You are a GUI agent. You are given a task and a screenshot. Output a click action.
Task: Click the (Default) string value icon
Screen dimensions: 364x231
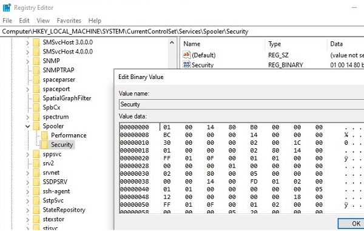tap(186, 55)
